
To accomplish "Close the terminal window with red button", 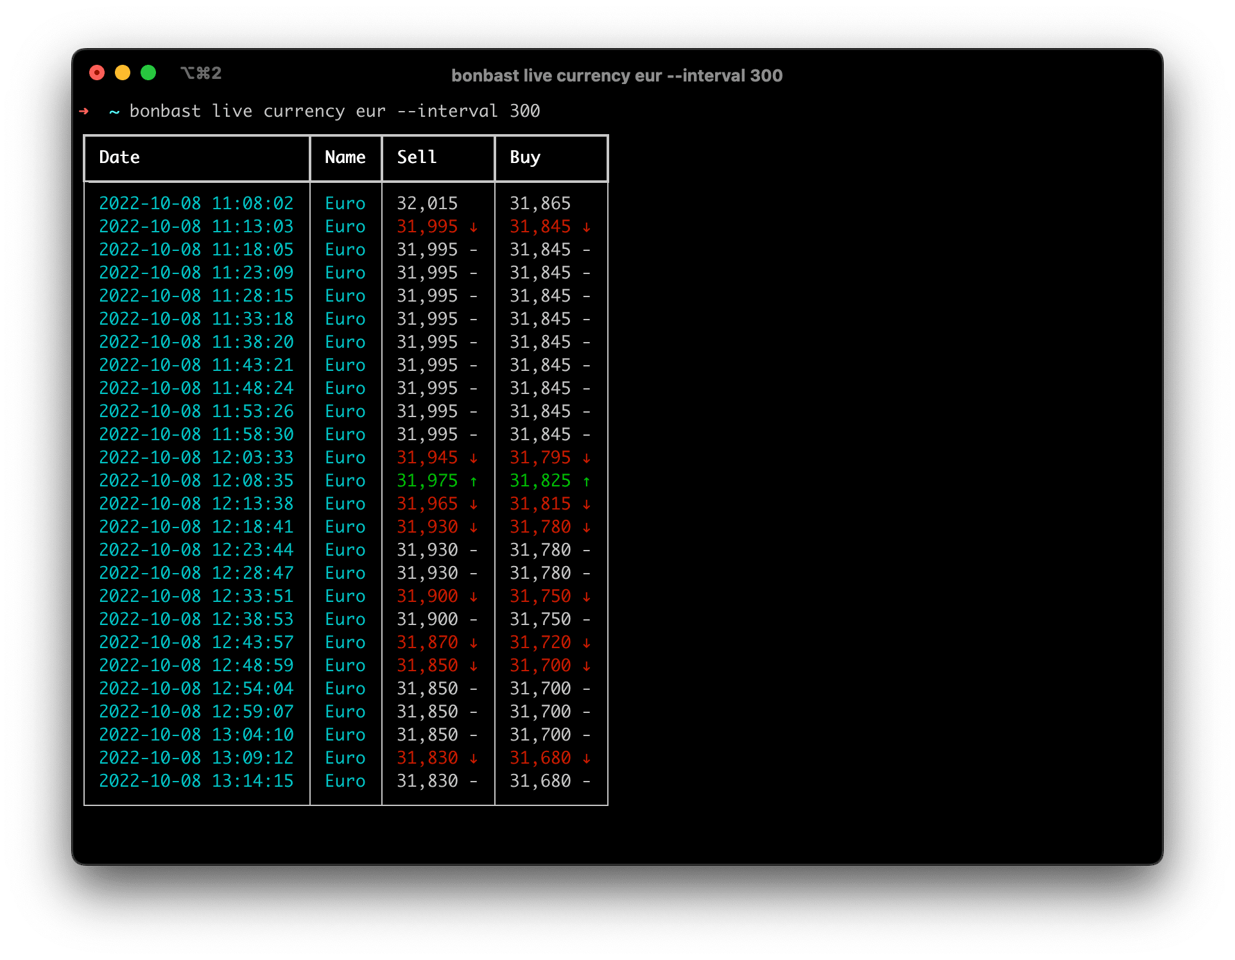I will pyautogui.click(x=97, y=73).
